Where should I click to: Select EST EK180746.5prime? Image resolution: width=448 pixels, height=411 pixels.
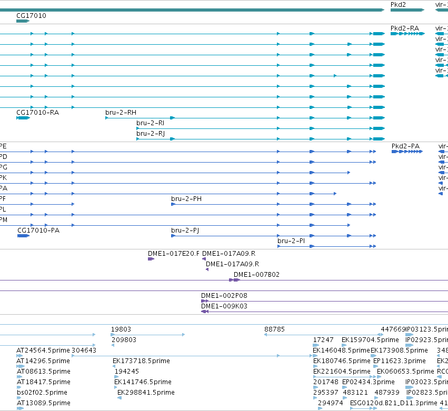[315, 366]
